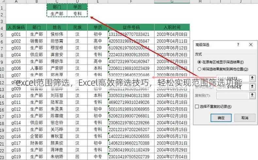Select name cell 朱灵美
The image size is (258, 160).
(57, 109)
